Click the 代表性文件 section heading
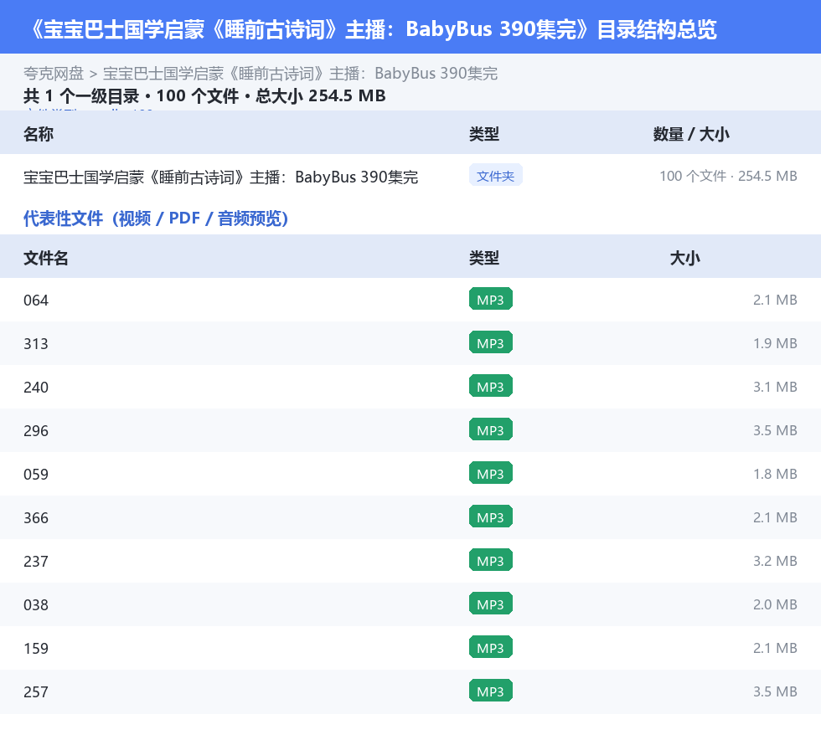This screenshot has height=740, width=821. 156,218
